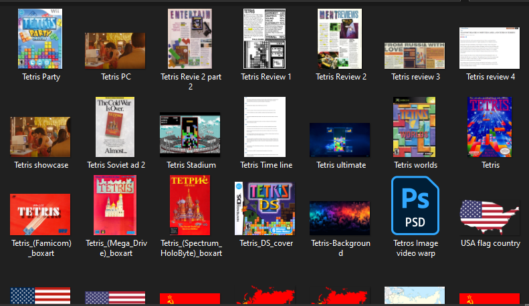The image size is (529, 306).
Task: Select Tetris Soviet ad 2 thumbnail
Action: point(115,127)
